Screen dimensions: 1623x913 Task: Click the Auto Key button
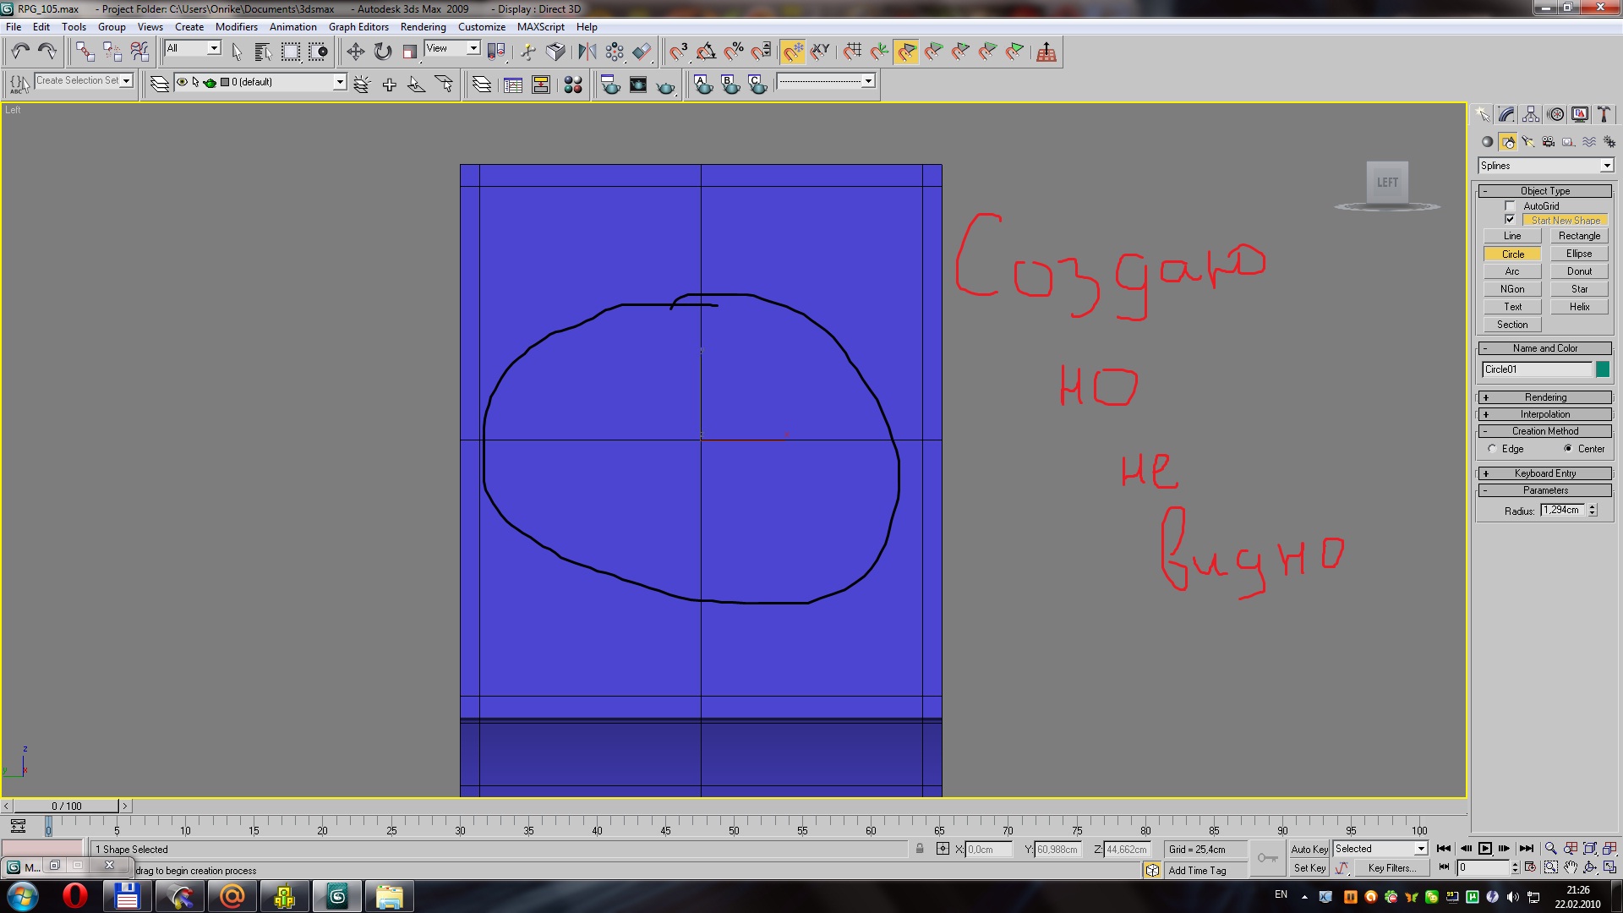[1309, 849]
